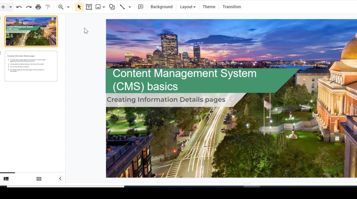The height and width of the screenshot is (199, 357).
Task: Open the Transition panel
Action: [x=232, y=7]
